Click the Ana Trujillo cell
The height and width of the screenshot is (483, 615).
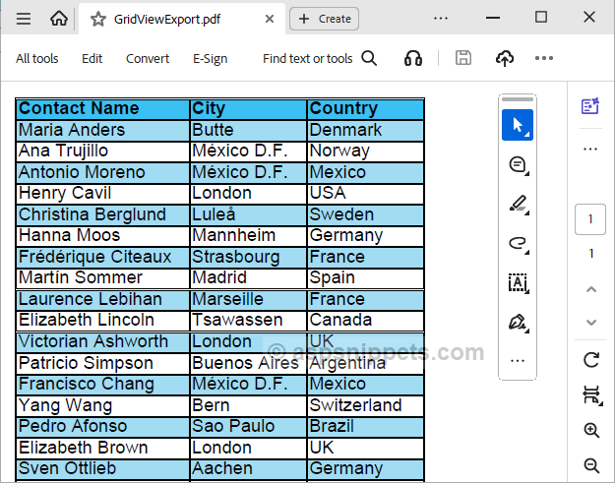click(102, 151)
